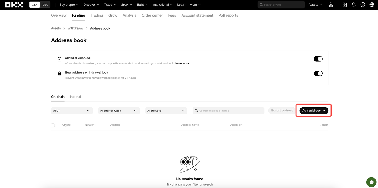The width and height of the screenshot is (378, 188).
Task: Turn off New address withdrawal lock
Action: [x=318, y=73]
